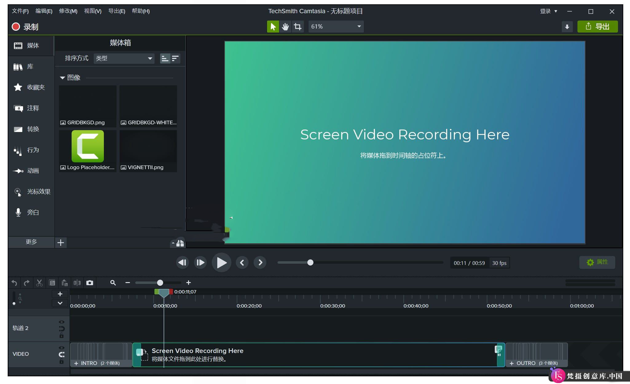Screen dimensions: 630x384
Task: Click the track options down chevron
Action: 60,303
